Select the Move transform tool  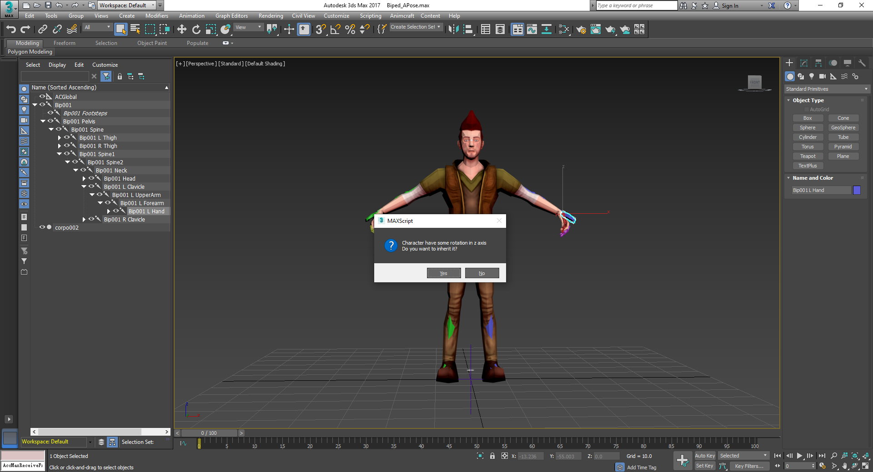pyautogui.click(x=181, y=29)
